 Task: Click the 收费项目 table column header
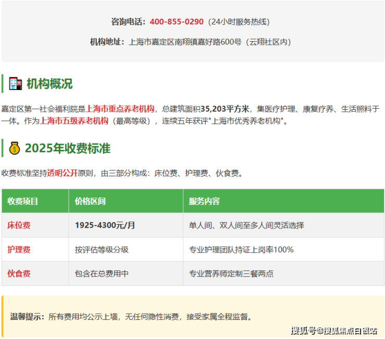click(23, 201)
